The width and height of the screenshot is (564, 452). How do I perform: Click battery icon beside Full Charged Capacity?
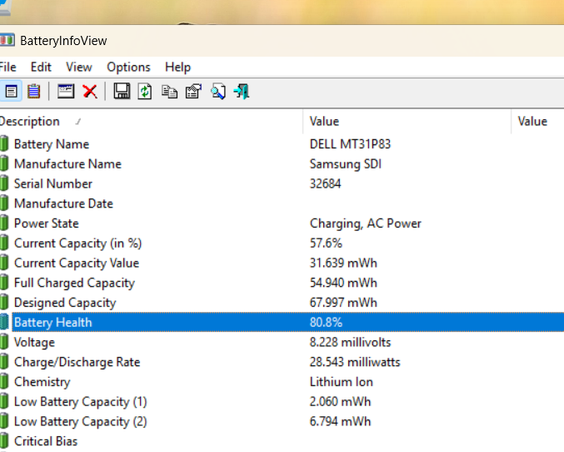pos(4,283)
